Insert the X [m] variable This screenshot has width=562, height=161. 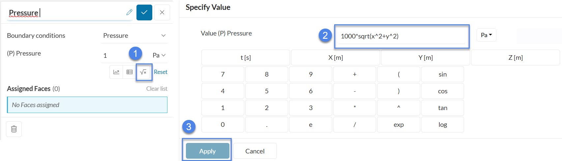click(x=336, y=58)
